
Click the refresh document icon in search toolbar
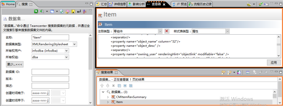click(x=62, y=12)
